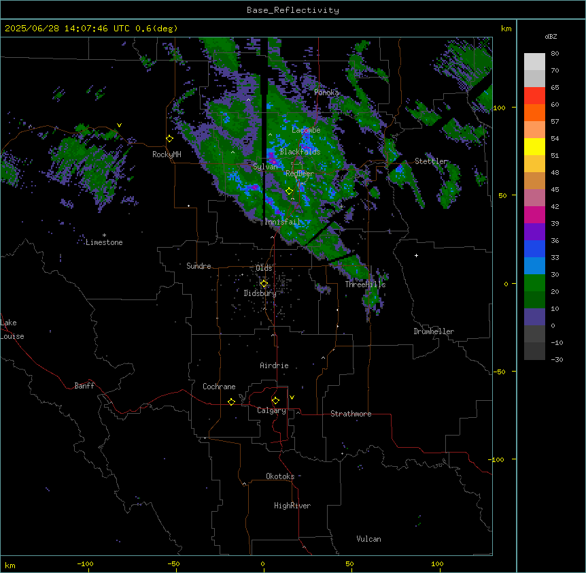This screenshot has width=586, height=573.
Task: Select the light gray 70–80 dBZ legend band
Action: tap(534, 62)
